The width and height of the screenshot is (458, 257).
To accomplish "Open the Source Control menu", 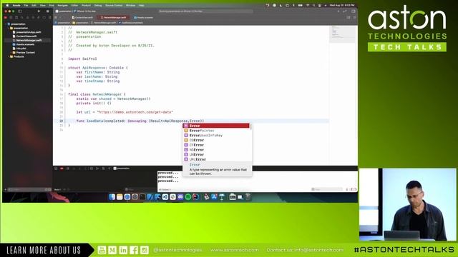I will coord(114,5).
